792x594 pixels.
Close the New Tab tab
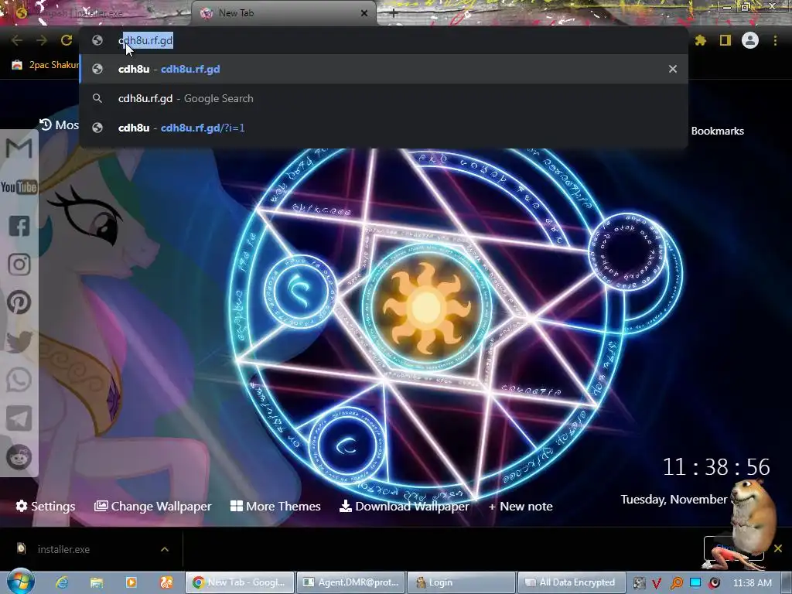(x=364, y=13)
